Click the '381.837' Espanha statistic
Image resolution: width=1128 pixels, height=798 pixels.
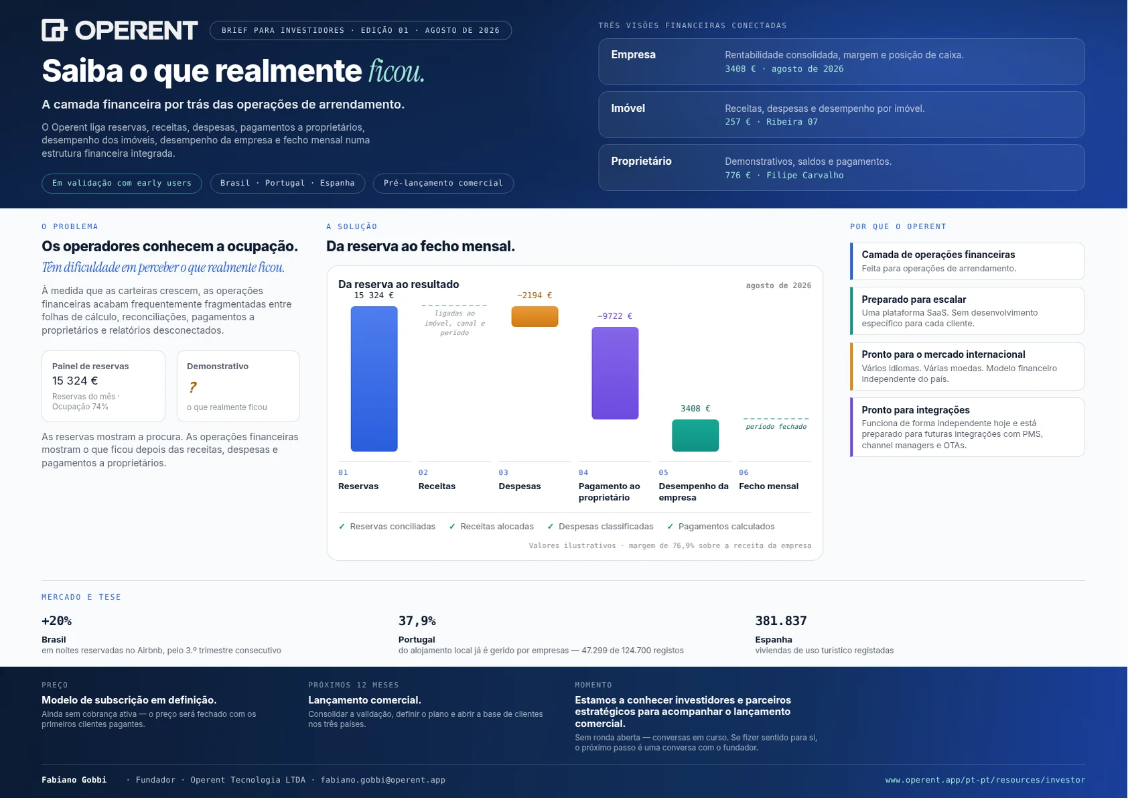coord(781,621)
